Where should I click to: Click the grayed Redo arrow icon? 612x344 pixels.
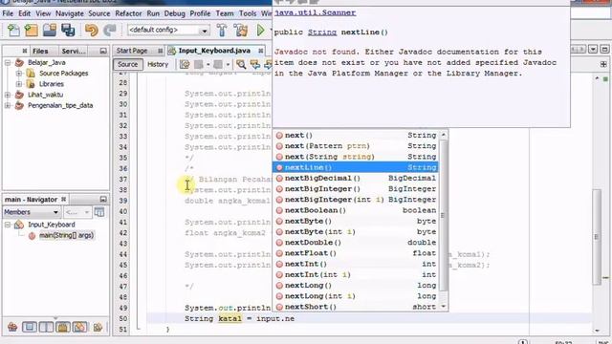pyautogui.click(x=110, y=30)
